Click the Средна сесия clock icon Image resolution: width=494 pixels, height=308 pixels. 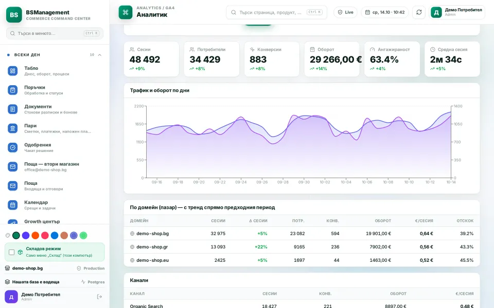pyautogui.click(x=433, y=49)
